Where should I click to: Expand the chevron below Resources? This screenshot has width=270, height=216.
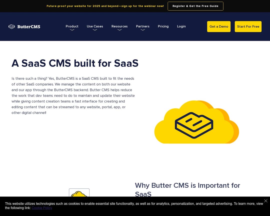[x=119, y=30]
